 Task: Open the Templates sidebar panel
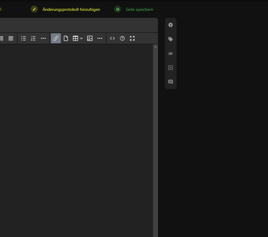[171, 68]
